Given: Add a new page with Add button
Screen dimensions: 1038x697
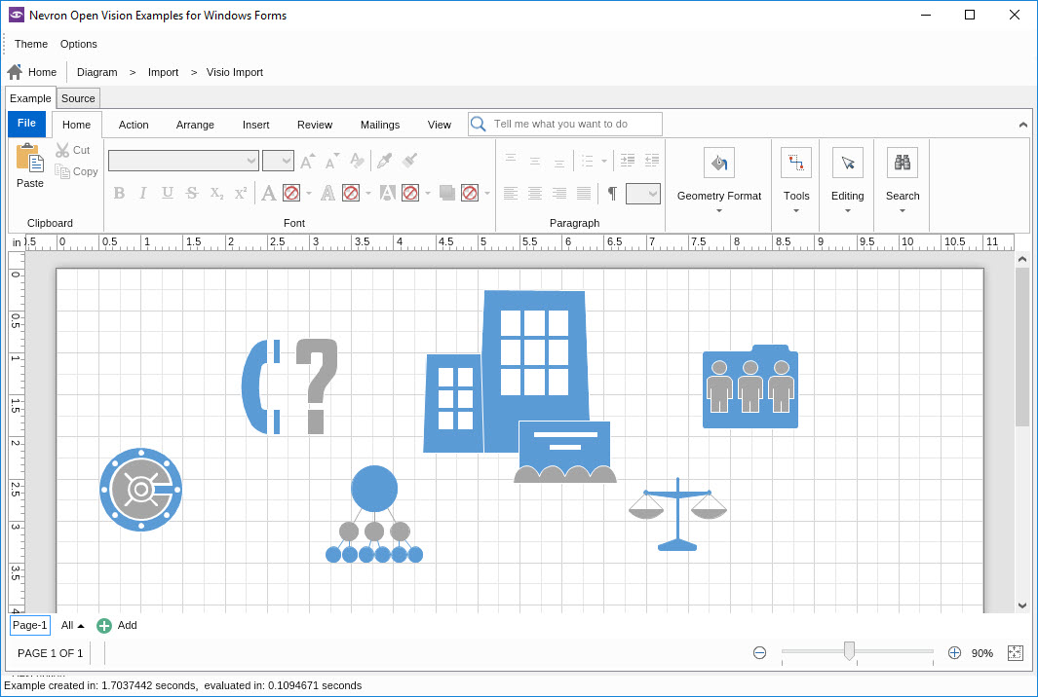Looking at the screenshot, I should [x=117, y=626].
